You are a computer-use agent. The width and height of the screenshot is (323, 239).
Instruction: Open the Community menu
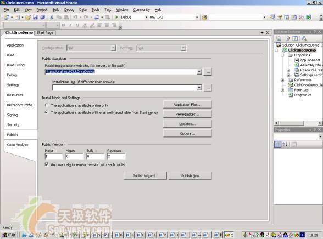(142, 10)
